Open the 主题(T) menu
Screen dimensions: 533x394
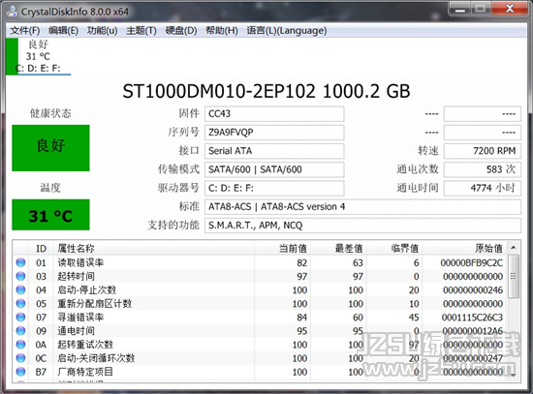tap(141, 31)
